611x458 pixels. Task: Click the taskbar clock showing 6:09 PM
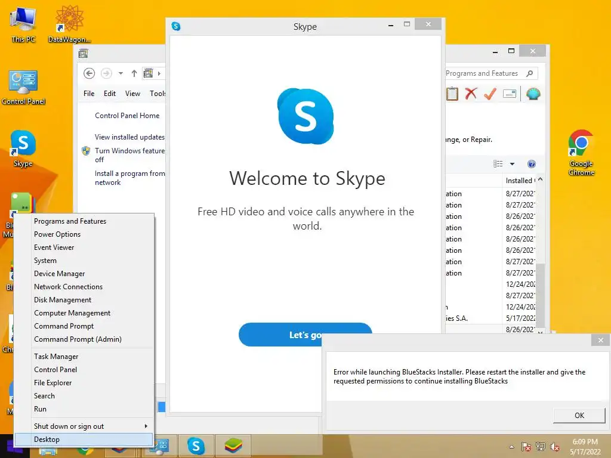click(x=585, y=447)
